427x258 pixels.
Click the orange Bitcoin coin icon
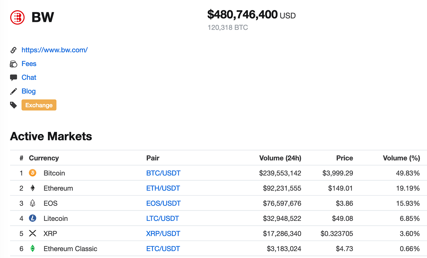[x=33, y=173]
